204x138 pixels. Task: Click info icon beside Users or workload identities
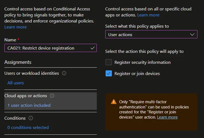coord(64,73)
